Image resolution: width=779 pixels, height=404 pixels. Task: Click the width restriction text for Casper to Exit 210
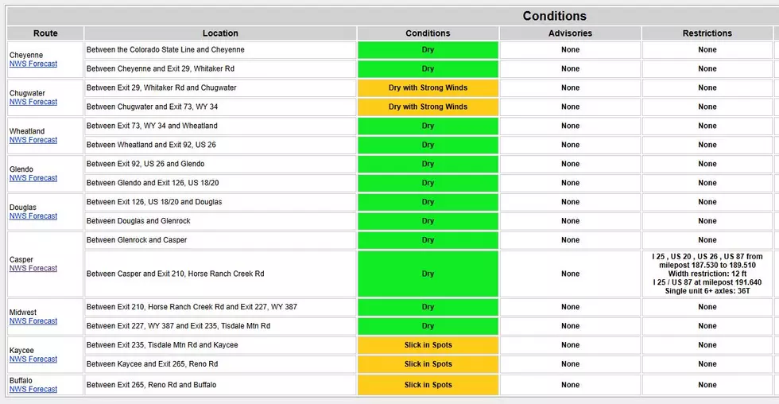point(707,274)
